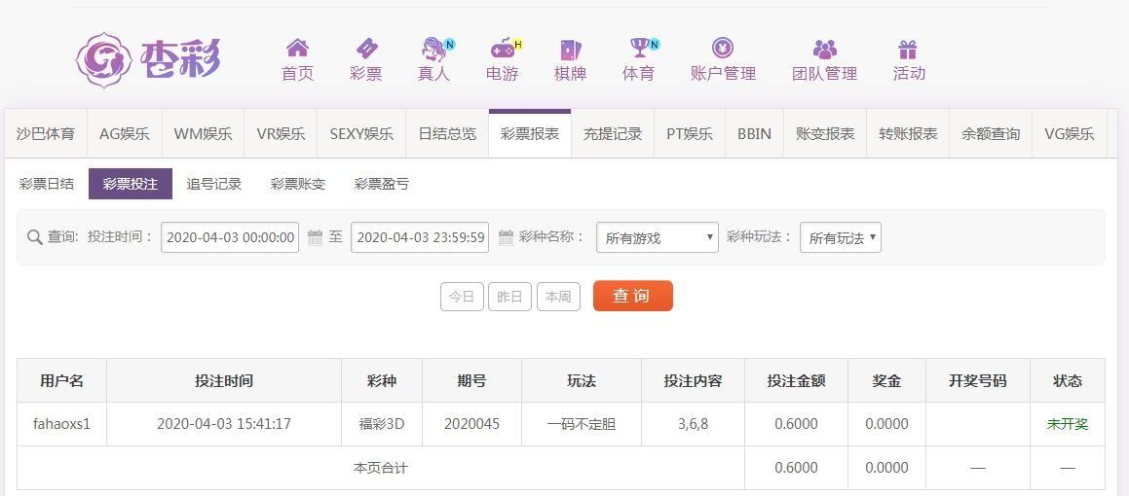
Task: Open the 追号记录 sub-tab
Action: (x=214, y=184)
